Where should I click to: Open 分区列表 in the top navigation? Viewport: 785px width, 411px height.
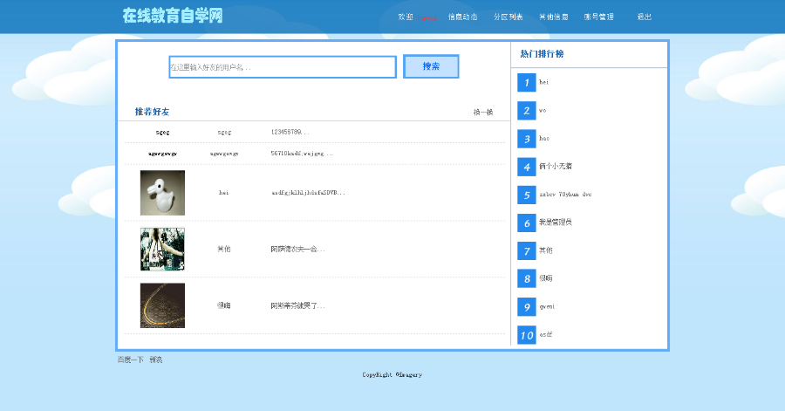(x=509, y=17)
